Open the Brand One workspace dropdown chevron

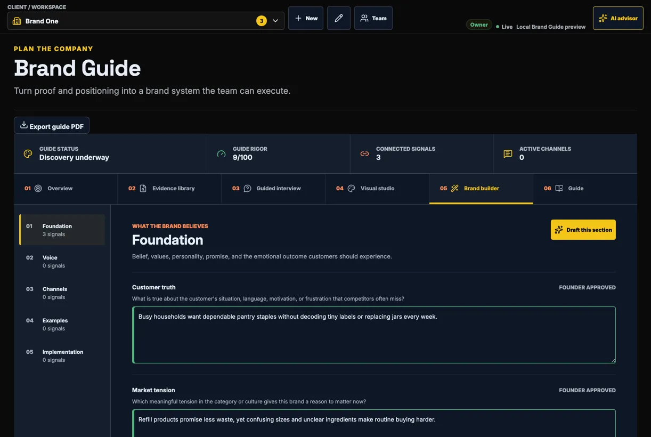coord(275,21)
